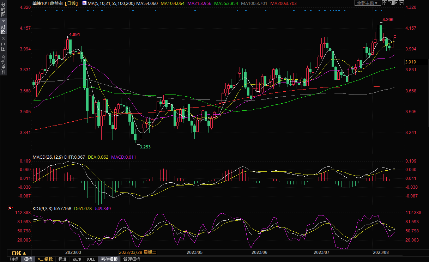This screenshot has height=262, width=429.
Task: Select the VIP指标 tab
Action: pos(45,259)
